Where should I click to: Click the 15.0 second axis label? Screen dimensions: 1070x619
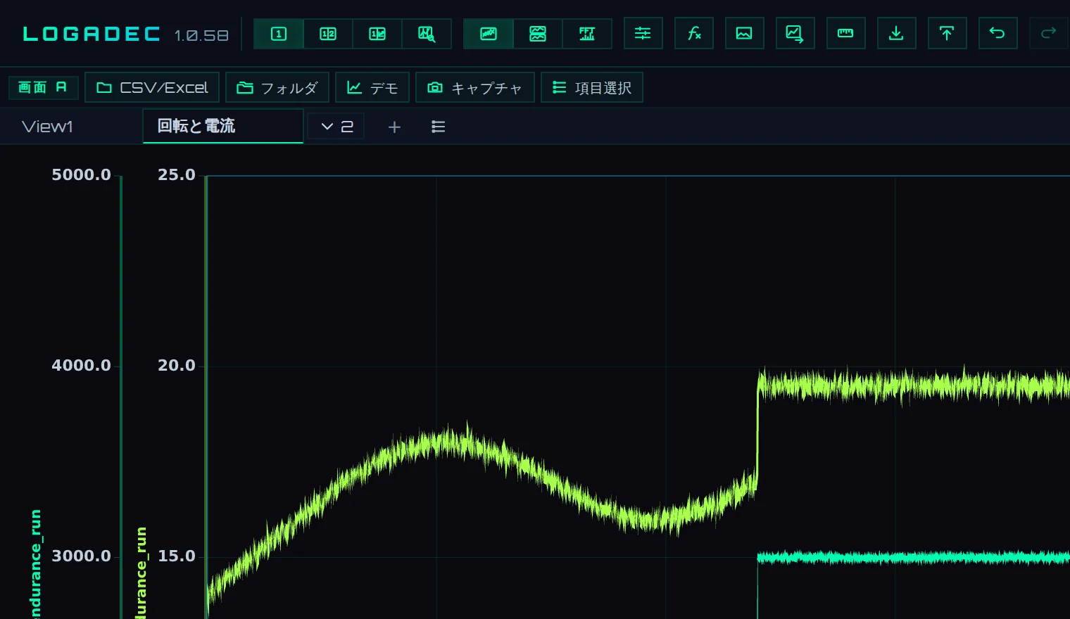click(x=176, y=556)
